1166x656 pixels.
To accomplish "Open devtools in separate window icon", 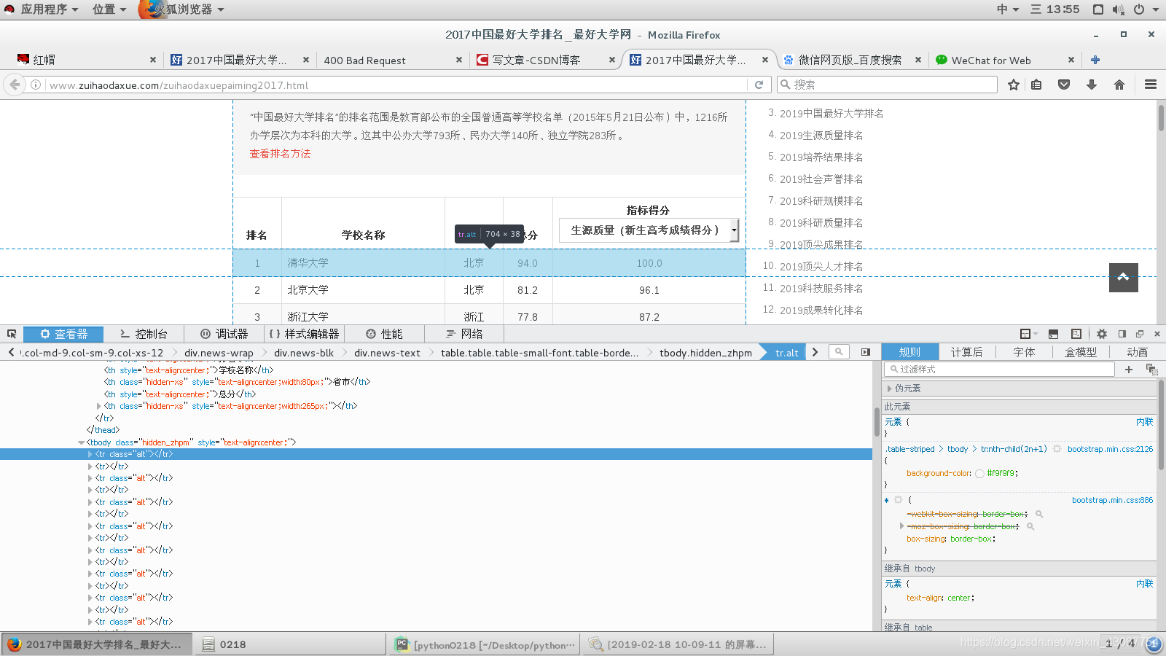I will 1140,334.
